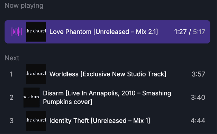Open Love Phantom album art thumbnail
The width and height of the screenshot is (217, 134).
(36, 32)
